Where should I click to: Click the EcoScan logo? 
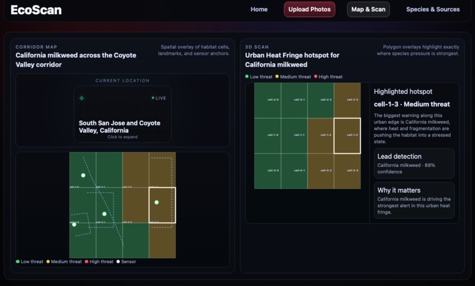tap(36, 10)
